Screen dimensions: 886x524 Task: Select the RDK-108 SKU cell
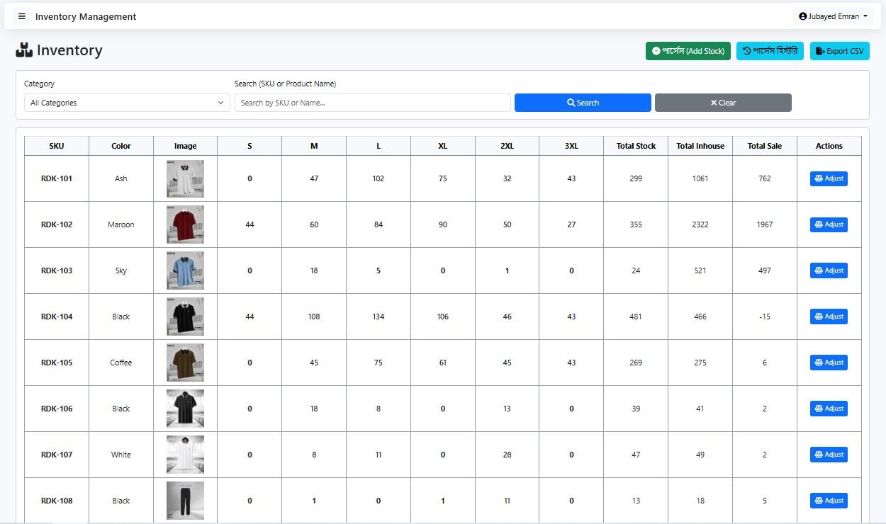(x=57, y=501)
